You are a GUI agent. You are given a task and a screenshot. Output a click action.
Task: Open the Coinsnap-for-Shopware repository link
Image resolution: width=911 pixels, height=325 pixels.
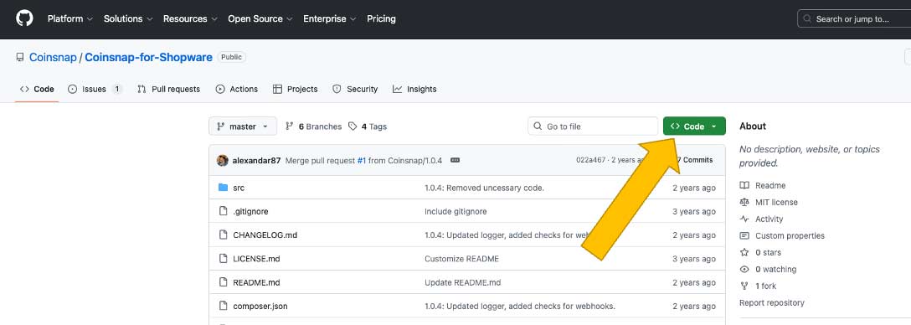(148, 57)
